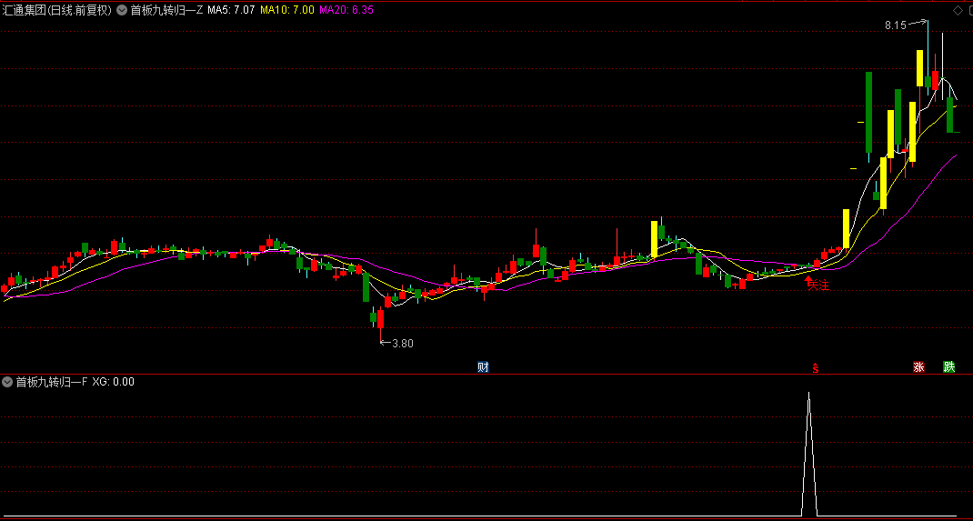Click the first diamond icon at top right
This screenshot has width=973, height=521.
pos(957,10)
